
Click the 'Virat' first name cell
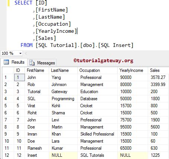click(37, 106)
